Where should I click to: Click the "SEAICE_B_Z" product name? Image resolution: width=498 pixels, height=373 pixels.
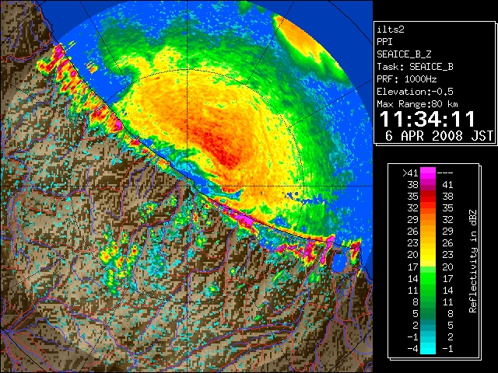pyautogui.click(x=404, y=54)
